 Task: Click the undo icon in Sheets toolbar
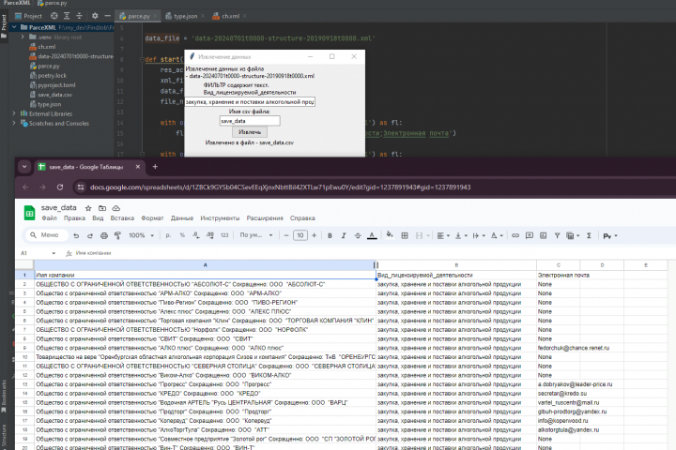click(75, 235)
